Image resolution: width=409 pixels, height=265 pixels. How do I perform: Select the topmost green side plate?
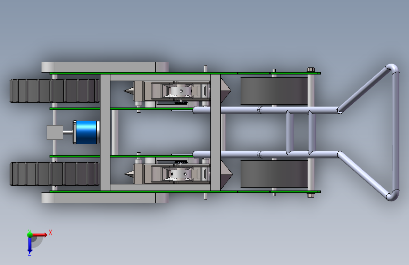[185, 73]
